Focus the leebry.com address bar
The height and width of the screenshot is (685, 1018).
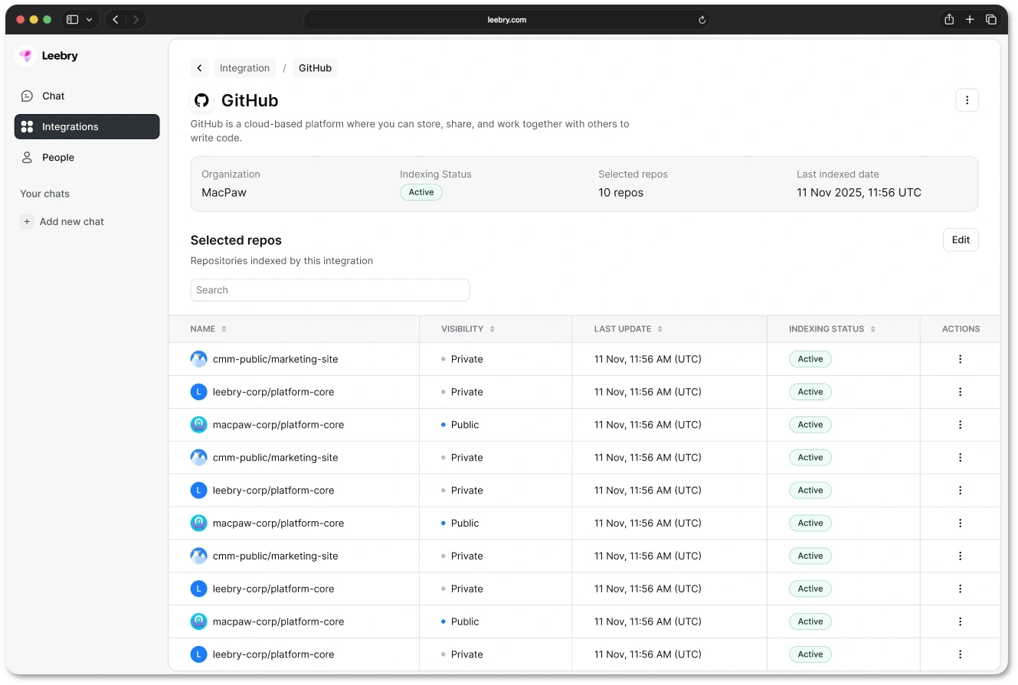506,20
